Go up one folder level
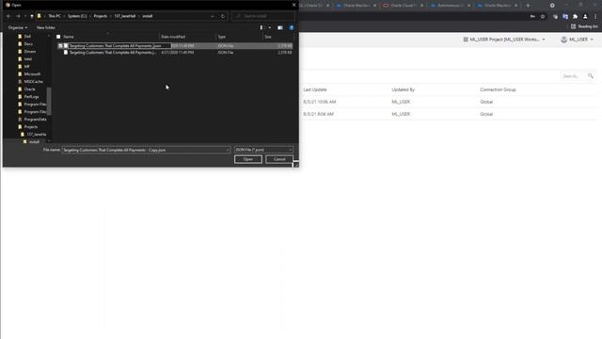Viewport: 602px width, 339px height. (x=31, y=16)
